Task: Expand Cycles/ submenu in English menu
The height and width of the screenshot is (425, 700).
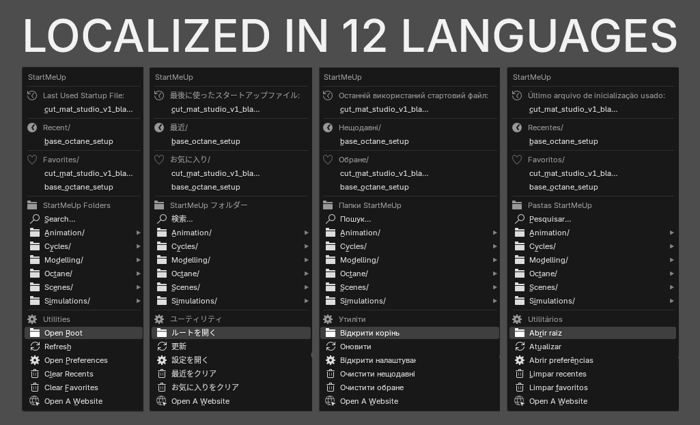Action: 139,246
